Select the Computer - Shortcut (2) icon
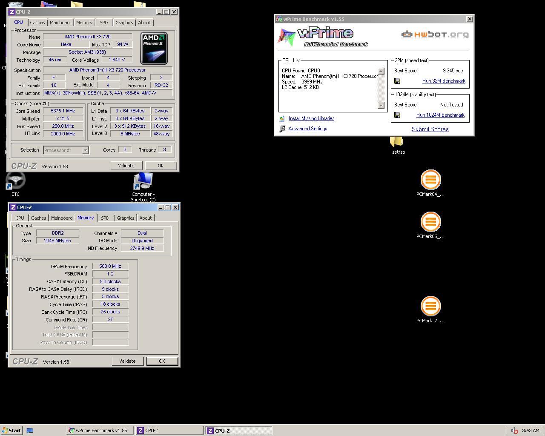This screenshot has width=545, height=436. (x=143, y=181)
